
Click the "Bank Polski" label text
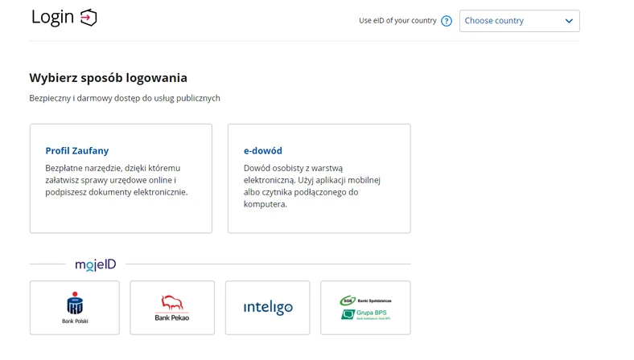coord(74,321)
